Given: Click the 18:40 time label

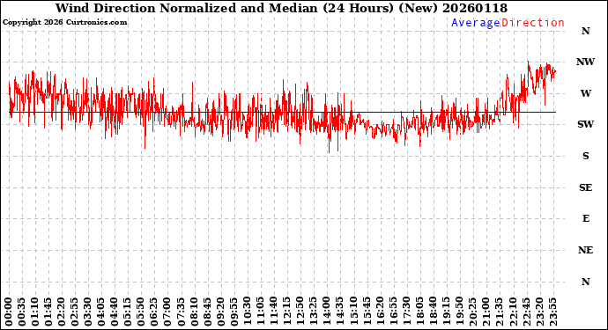Looking at the screenshot, I should 433,312.
